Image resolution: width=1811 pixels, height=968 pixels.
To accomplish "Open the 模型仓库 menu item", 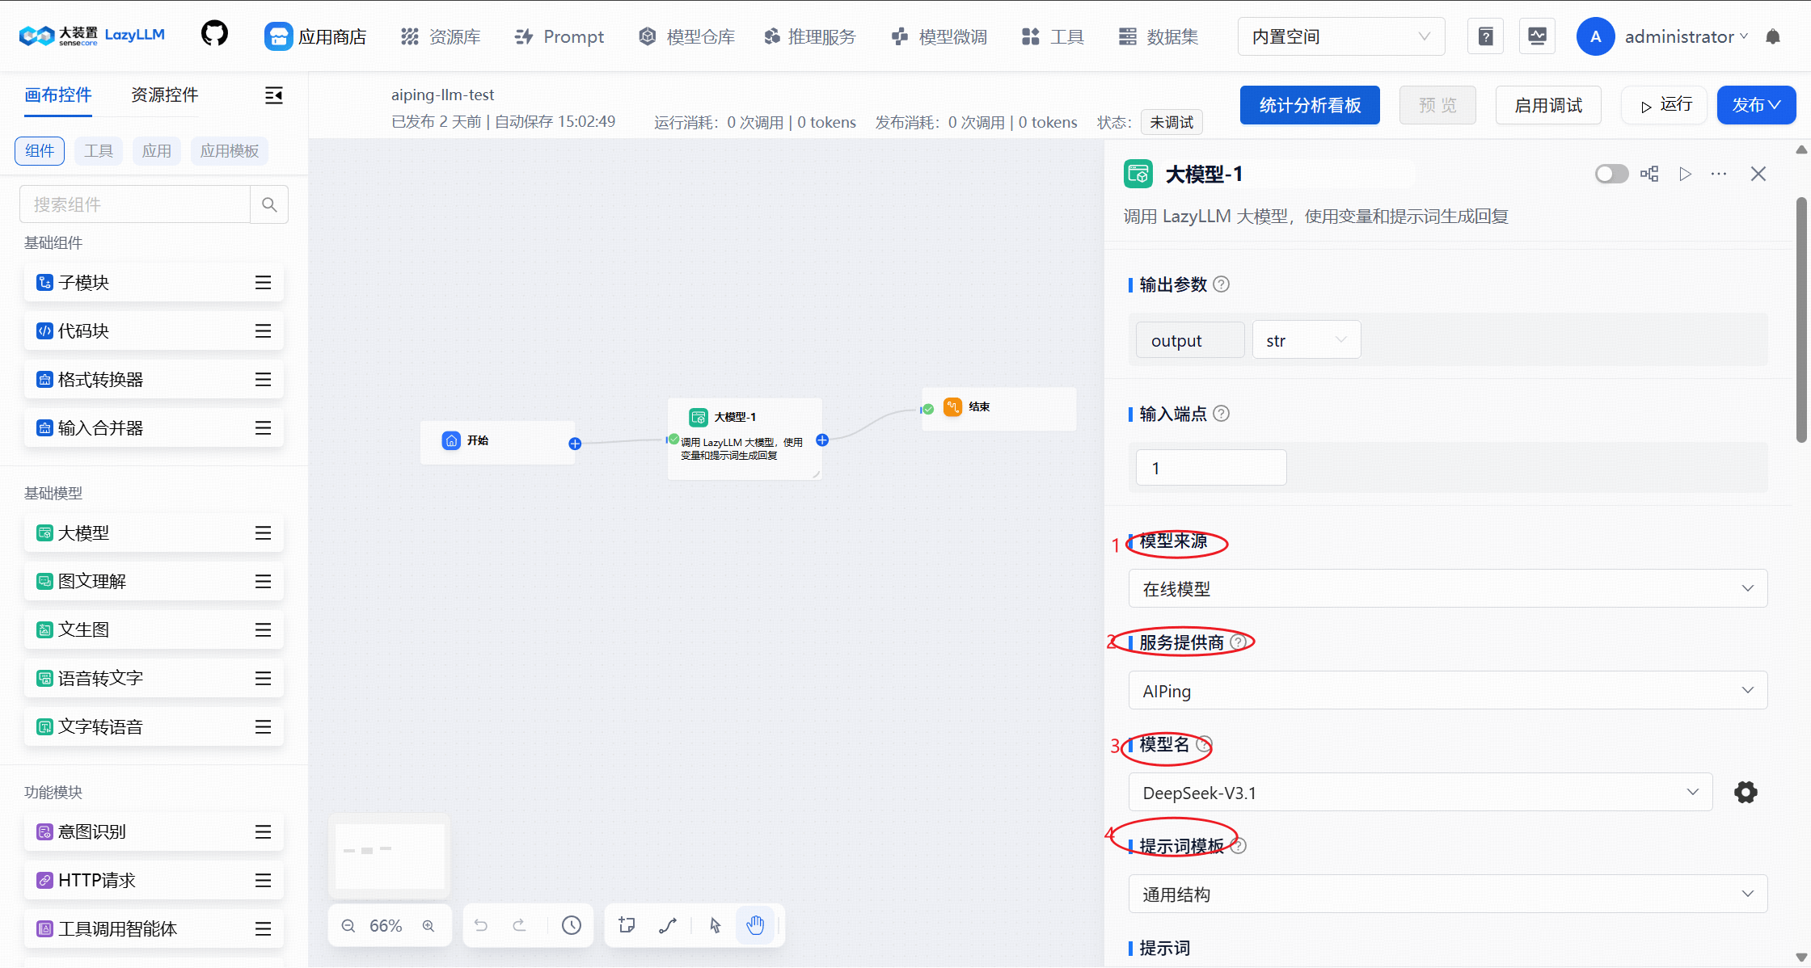I will (686, 36).
